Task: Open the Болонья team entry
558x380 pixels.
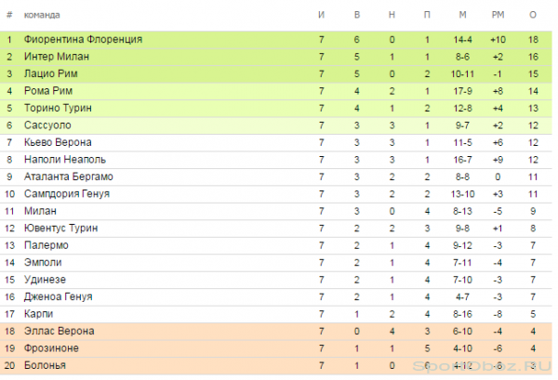Action: click(45, 365)
